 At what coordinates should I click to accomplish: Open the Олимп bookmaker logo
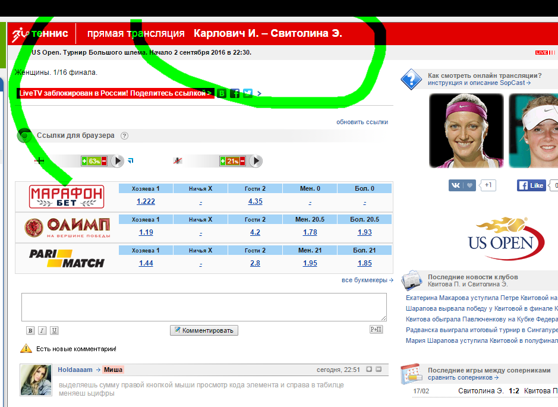[x=67, y=228]
